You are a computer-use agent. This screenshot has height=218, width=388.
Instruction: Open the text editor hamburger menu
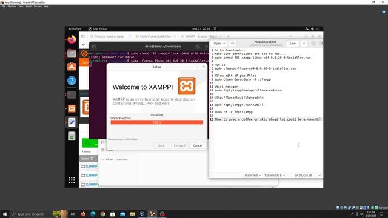[x=304, y=44]
